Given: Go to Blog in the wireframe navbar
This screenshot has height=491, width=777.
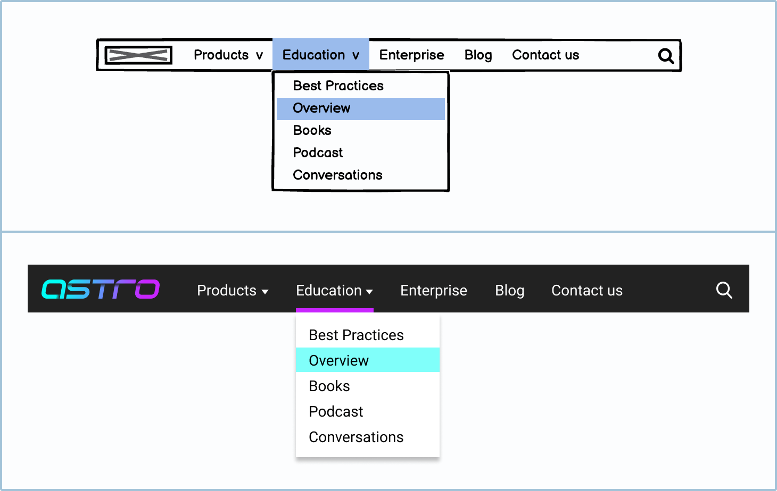Looking at the screenshot, I should (x=478, y=55).
